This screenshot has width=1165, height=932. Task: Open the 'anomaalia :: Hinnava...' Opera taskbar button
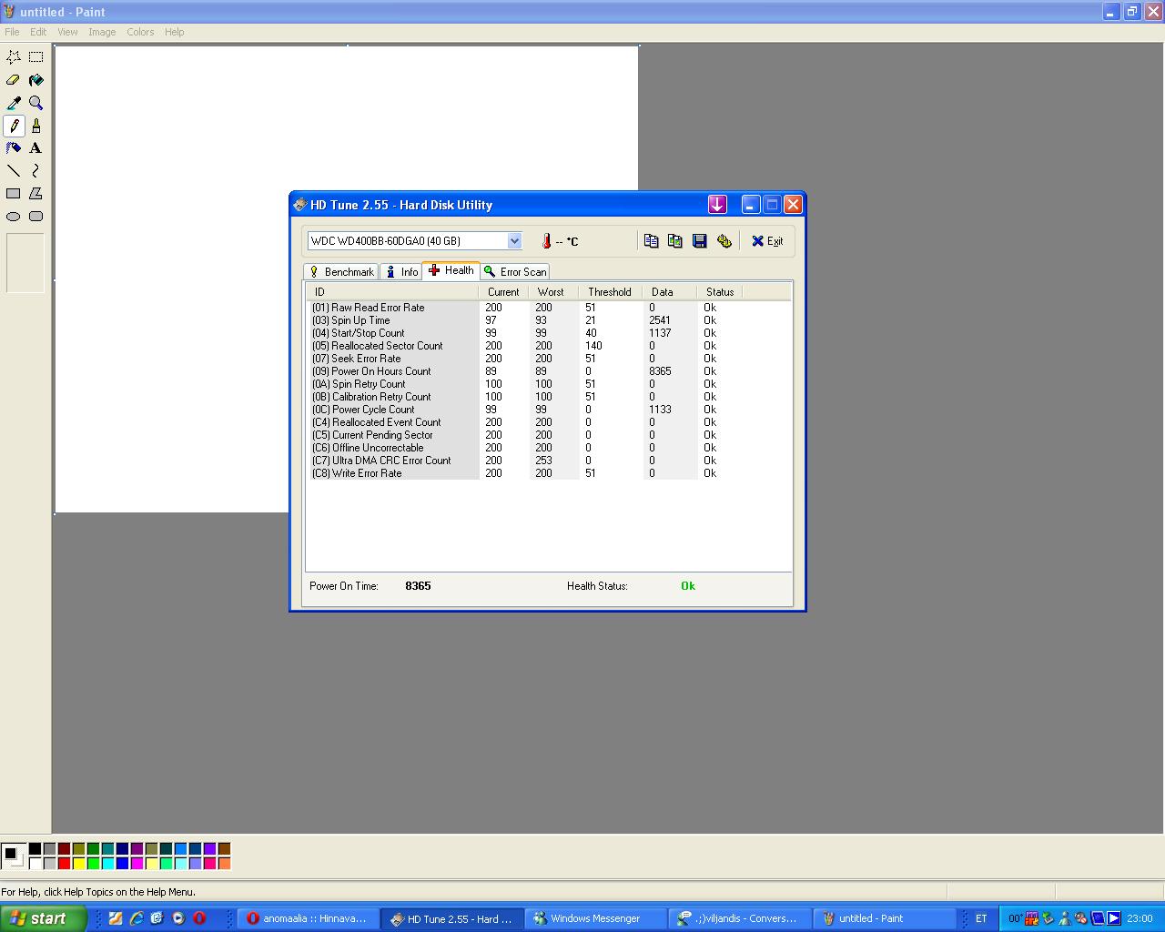[308, 918]
